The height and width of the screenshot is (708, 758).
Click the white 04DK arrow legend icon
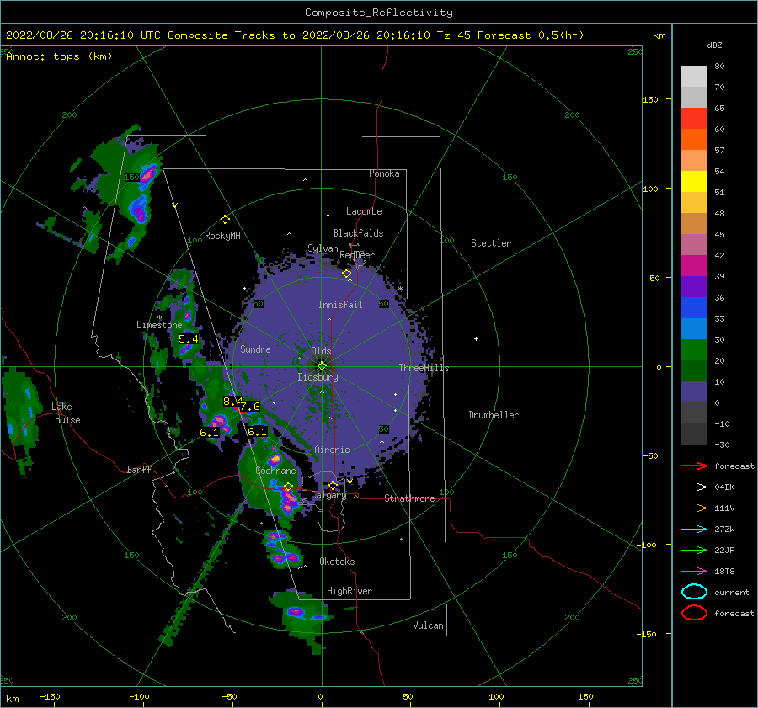(694, 487)
